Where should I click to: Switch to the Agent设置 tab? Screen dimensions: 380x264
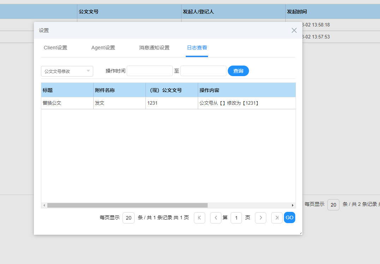103,48
